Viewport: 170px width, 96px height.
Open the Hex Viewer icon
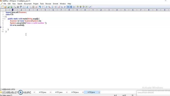pyautogui.click(x=62, y=7)
